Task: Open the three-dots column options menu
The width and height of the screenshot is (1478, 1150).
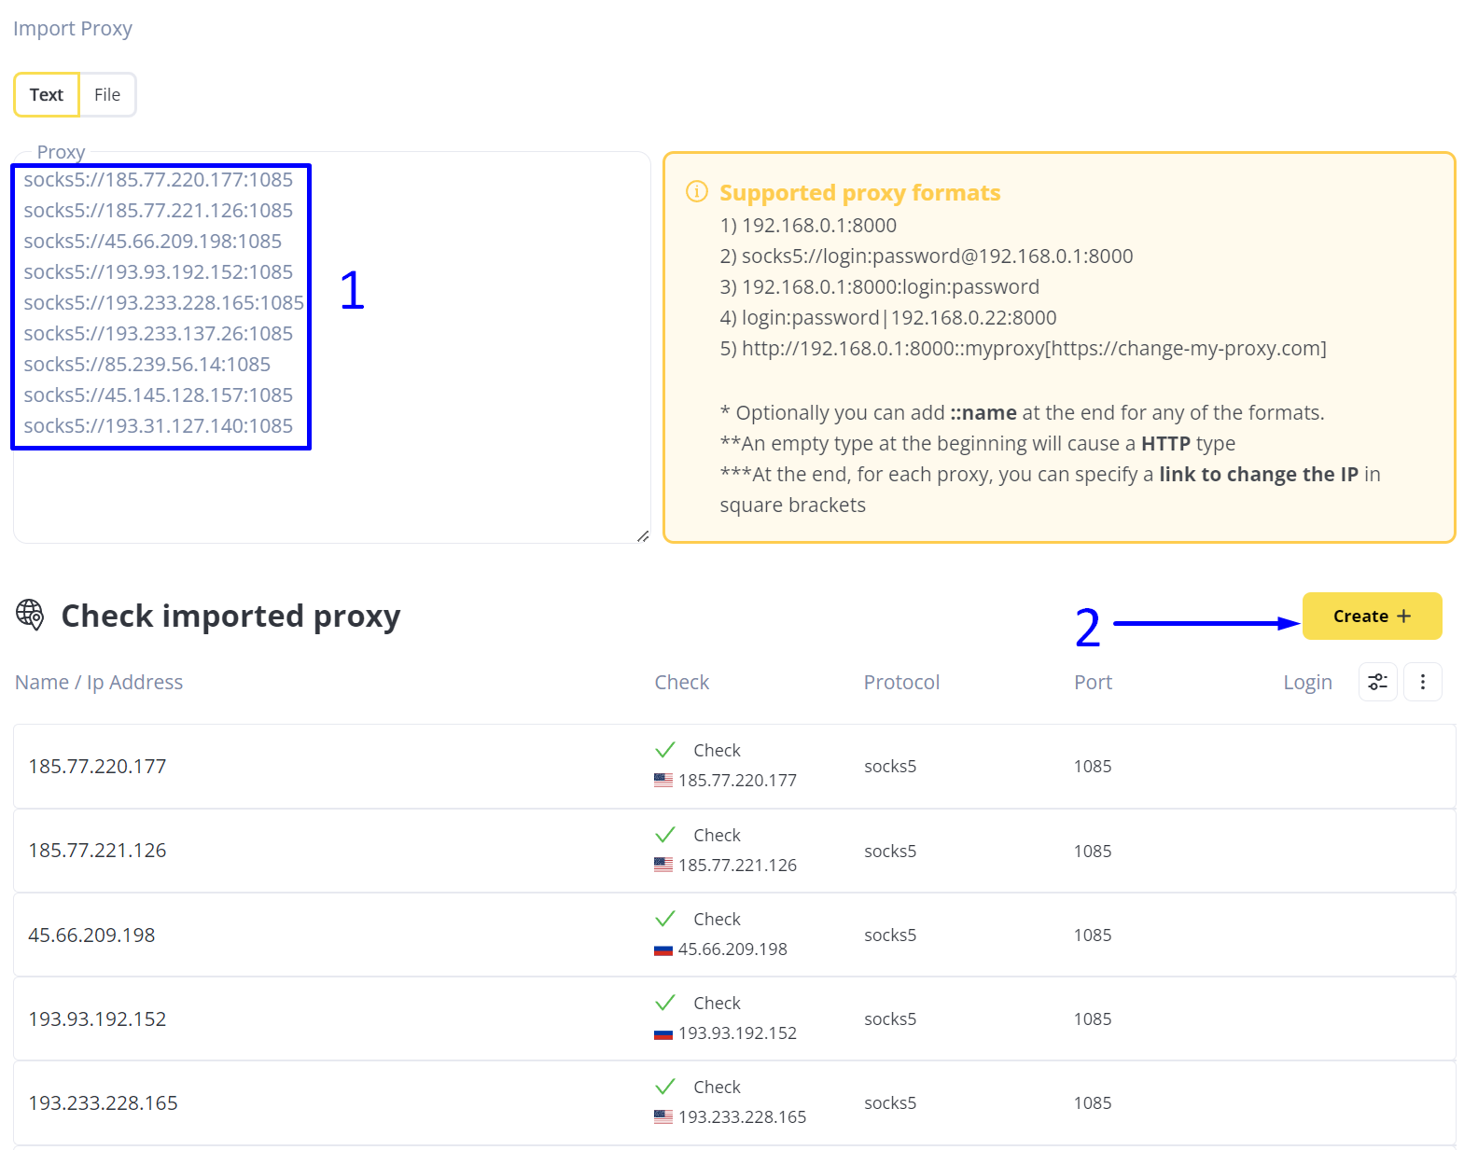Action: [1422, 682]
